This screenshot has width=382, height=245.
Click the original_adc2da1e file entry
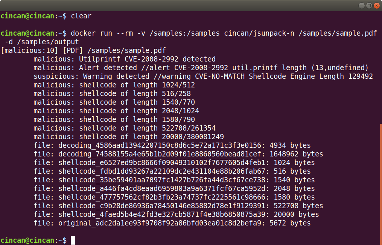click(172, 223)
